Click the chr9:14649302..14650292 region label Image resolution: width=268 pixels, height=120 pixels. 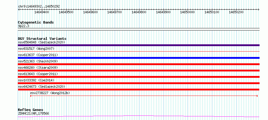[x=39, y=7]
